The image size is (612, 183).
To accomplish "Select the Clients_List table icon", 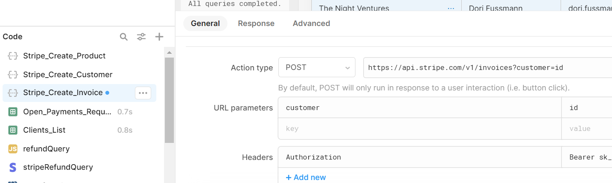I will pos(13,130).
